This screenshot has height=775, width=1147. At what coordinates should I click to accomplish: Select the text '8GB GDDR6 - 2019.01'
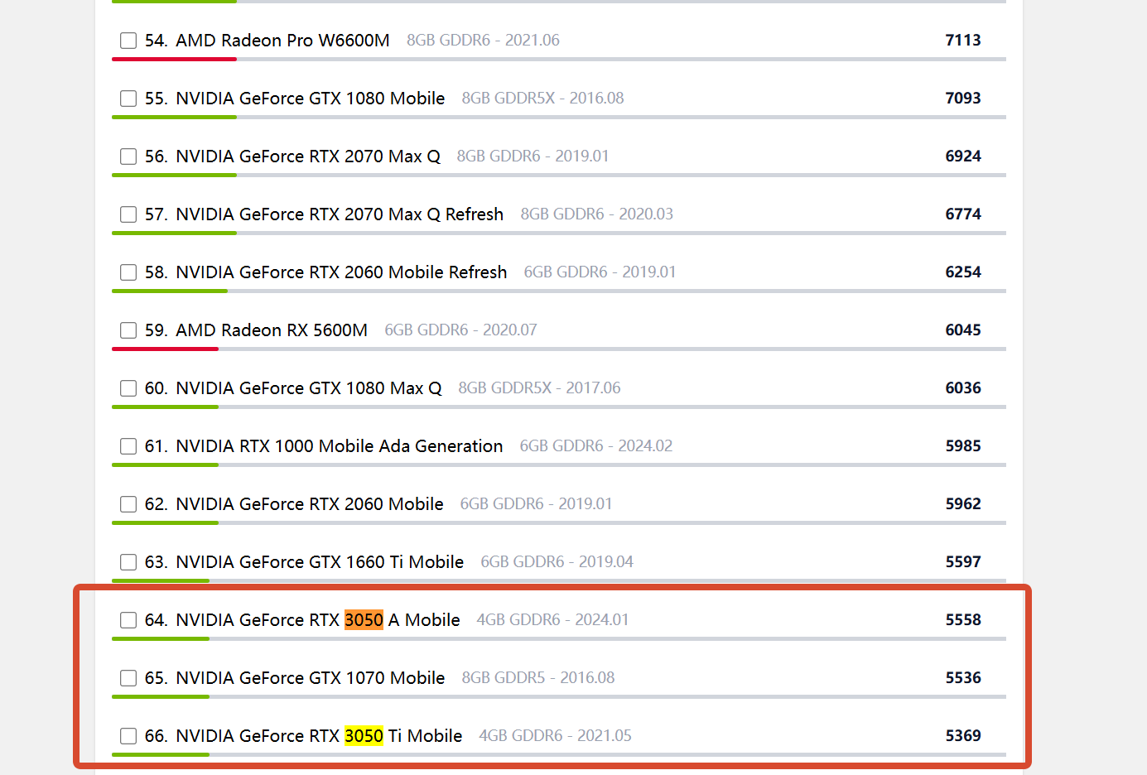(x=533, y=156)
